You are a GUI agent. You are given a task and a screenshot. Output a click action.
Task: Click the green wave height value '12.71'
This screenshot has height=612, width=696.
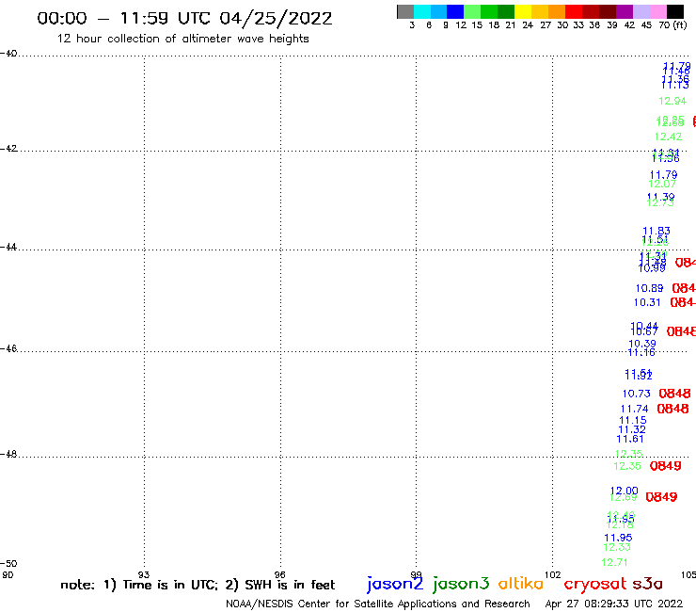coord(614,563)
